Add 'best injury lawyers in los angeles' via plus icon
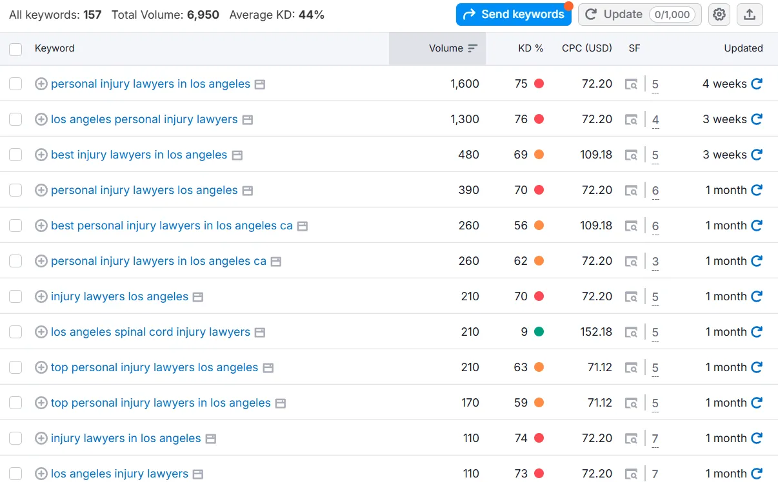Image resolution: width=778 pixels, height=482 pixels. [41, 155]
